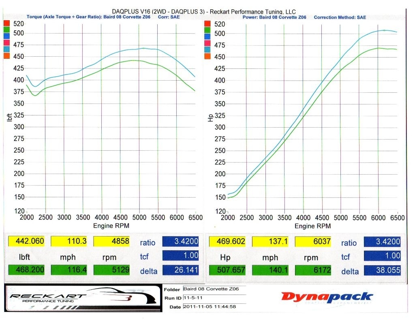The width and height of the screenshot is (415, 320).
Task: Click the Dynapack logo
Action: 327,297
